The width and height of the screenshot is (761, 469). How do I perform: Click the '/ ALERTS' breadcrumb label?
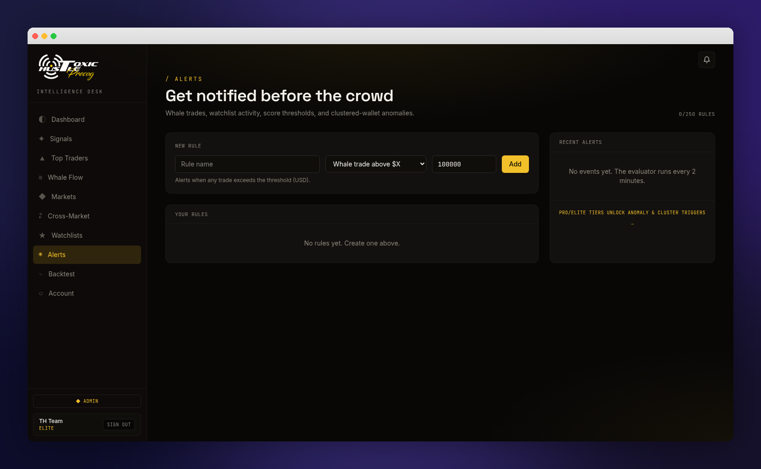(184, 79)
